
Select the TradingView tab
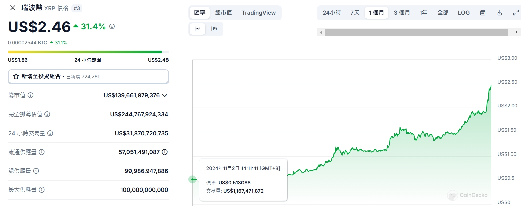click(x=259, y=13)
